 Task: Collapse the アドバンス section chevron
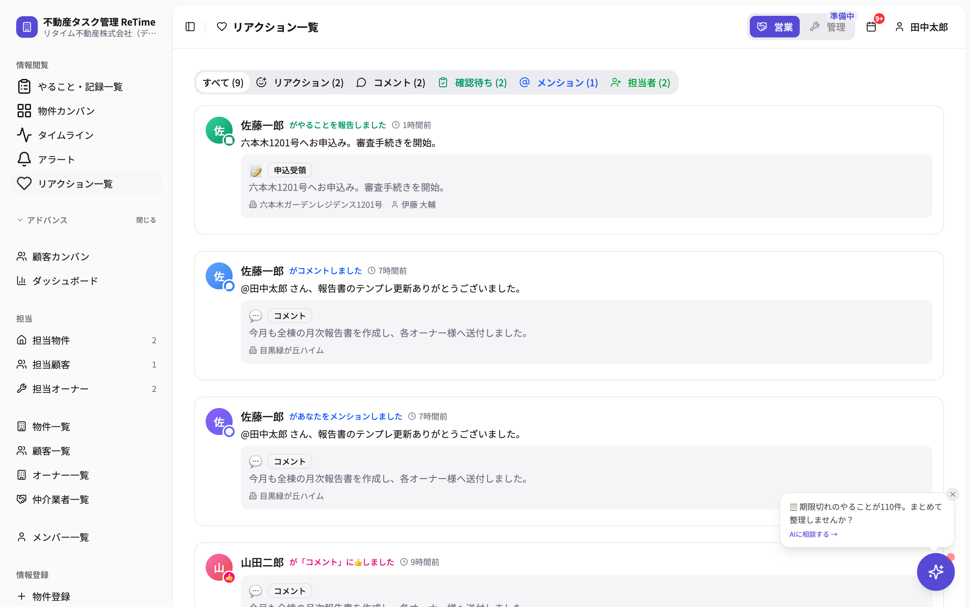click(20, 220)
